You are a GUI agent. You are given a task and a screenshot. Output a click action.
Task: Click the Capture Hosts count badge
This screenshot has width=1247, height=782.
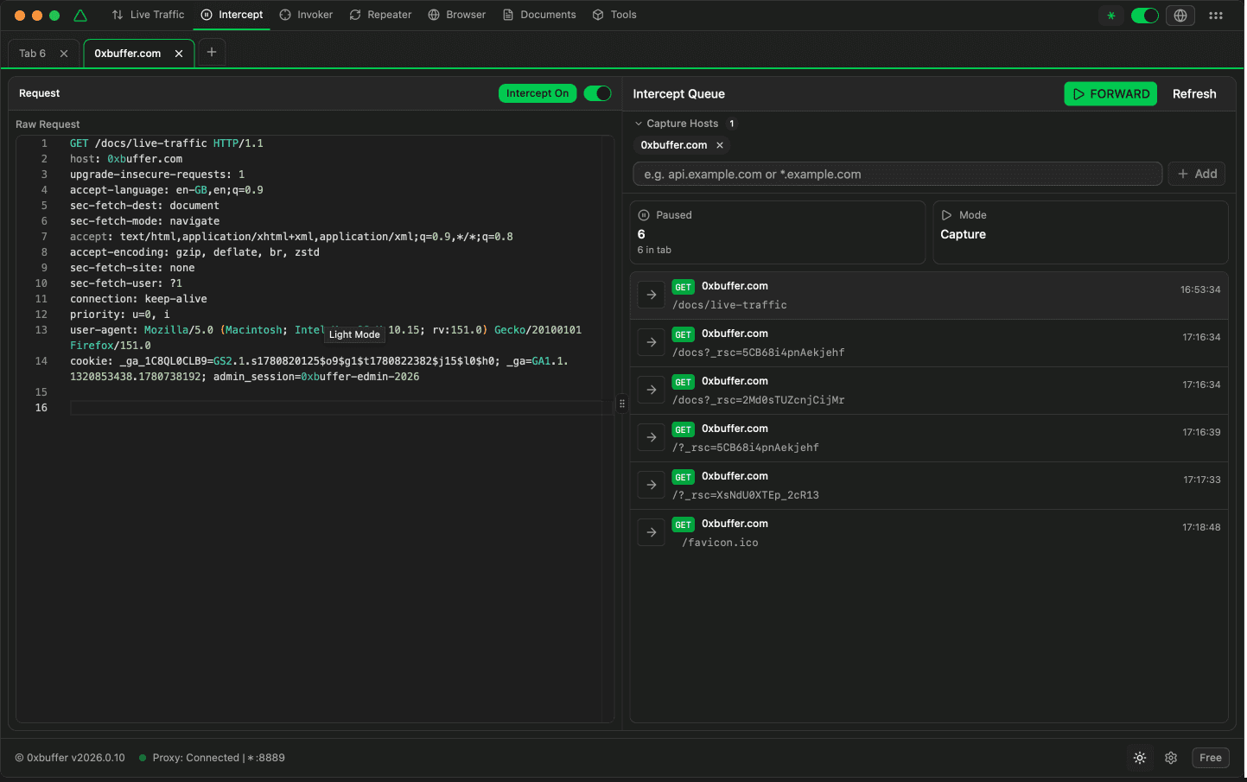732,124
